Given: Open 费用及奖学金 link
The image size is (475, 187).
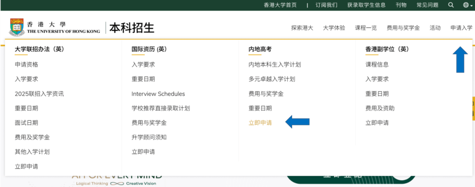Looking at the screenshot, I should (32, 137).
